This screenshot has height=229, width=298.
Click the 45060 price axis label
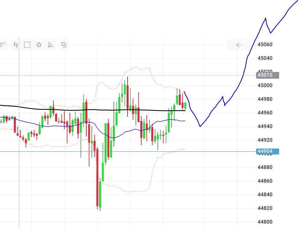(265, 44)
